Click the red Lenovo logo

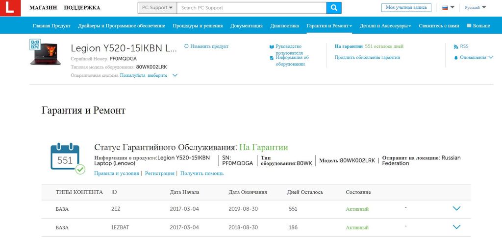coord(10,8)
